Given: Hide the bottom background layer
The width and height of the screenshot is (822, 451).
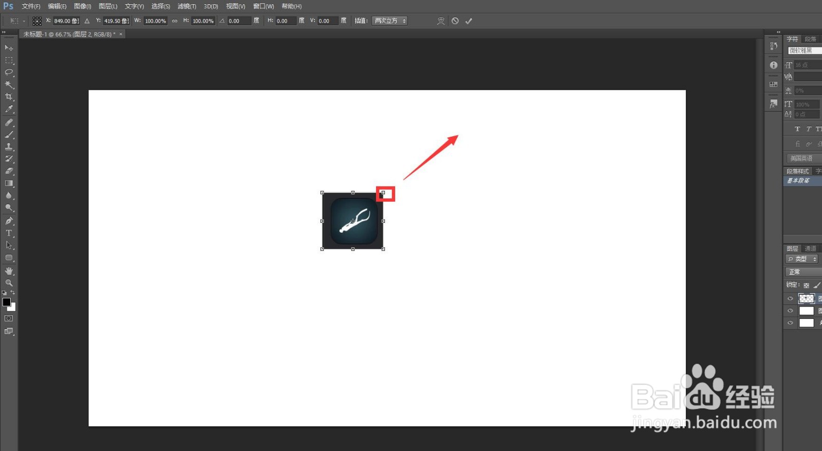Looking at the screenshot, I should pyautogui.click(x=790, y=323).
